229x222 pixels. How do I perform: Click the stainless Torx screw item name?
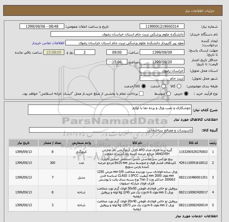pos(137,163)
